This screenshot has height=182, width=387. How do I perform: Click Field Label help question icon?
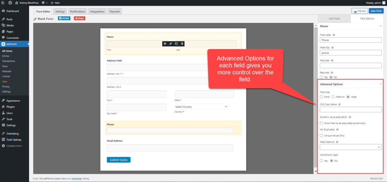pos(334,35)
